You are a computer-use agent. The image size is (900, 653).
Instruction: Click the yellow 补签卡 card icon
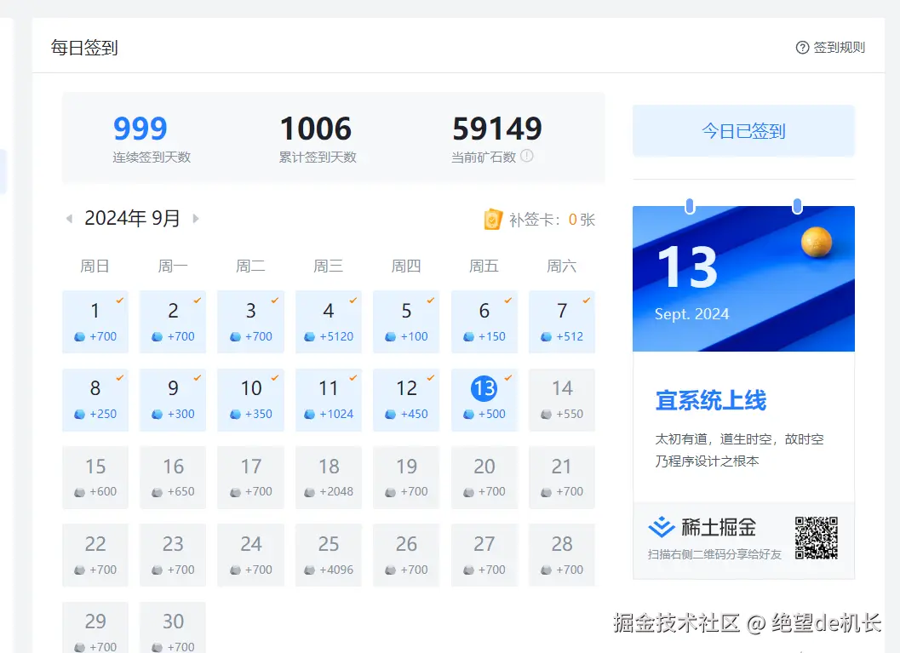coord(495,219)
